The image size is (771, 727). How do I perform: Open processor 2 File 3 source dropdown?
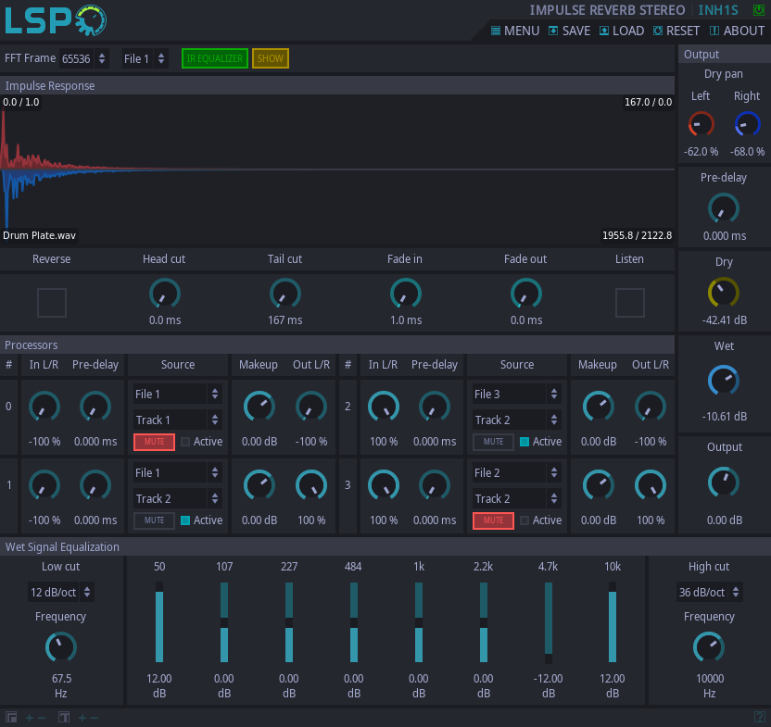click(517, 394)
